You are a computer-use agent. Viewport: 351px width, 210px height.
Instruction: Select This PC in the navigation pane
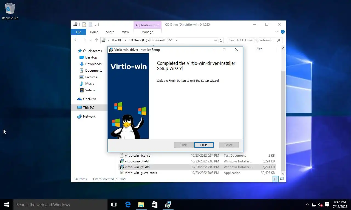pos(88,108)
